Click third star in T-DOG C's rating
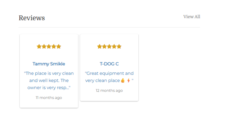Screen dimensions: 252x119 click(x=109, y=46)
